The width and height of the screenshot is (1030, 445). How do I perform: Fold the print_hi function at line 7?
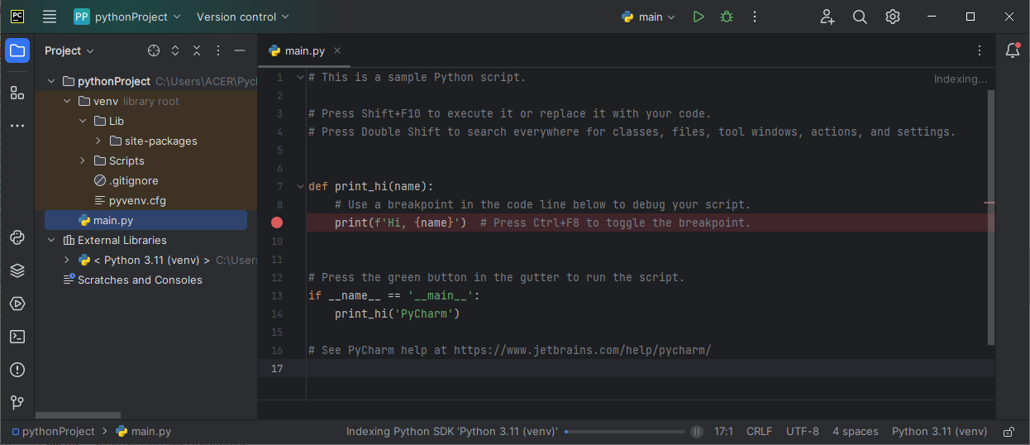coord(300,186)
